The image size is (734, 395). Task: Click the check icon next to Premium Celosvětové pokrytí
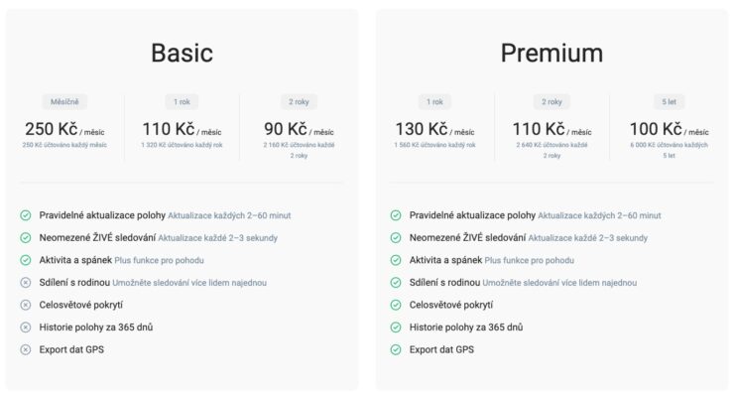coord(396,305)
